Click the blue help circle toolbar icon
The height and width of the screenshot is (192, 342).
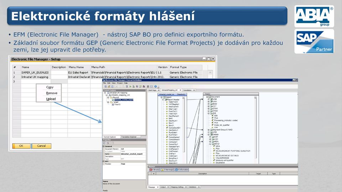tap(156, 86)
